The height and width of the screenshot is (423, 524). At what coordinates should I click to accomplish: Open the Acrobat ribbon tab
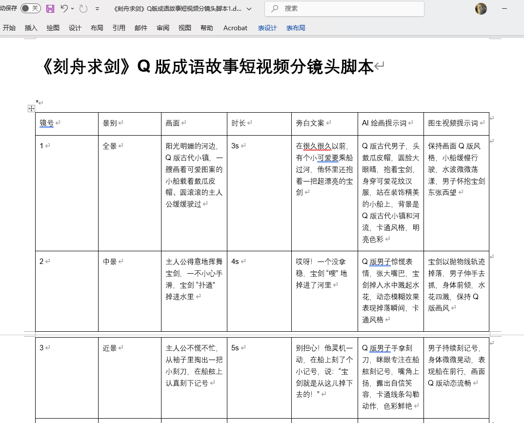[x=235, y=28]
